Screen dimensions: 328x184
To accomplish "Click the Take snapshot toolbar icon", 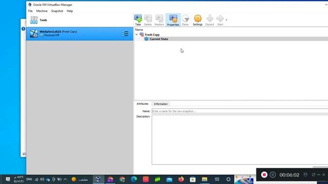I will (138, 20).
